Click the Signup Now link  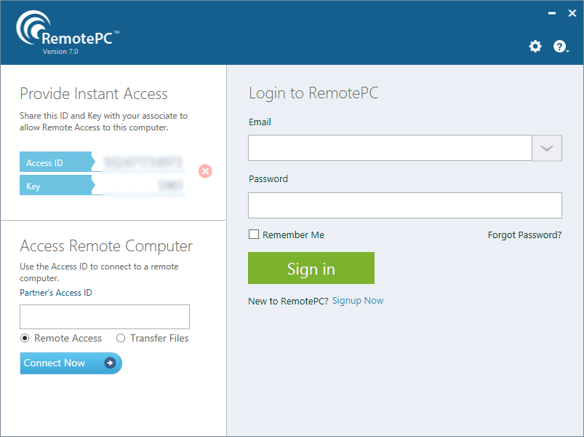[x=358, y=301]
